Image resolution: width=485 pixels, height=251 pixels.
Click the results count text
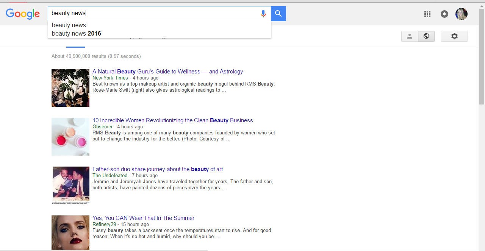96,56
